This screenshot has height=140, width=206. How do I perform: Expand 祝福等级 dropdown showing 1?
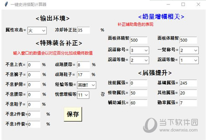coord(189,60)
